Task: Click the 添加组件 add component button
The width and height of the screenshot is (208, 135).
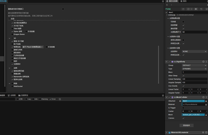Action: (x=186, y=125)
